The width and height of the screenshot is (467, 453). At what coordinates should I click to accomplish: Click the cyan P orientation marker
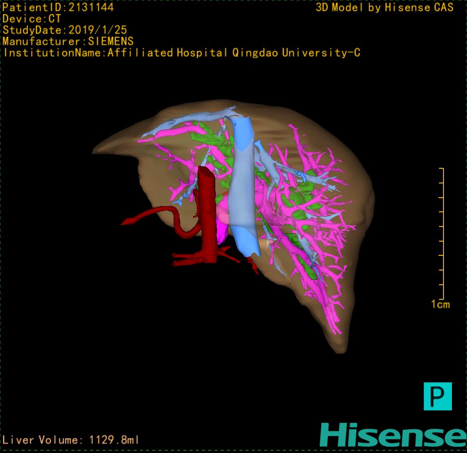pos(438,396)
